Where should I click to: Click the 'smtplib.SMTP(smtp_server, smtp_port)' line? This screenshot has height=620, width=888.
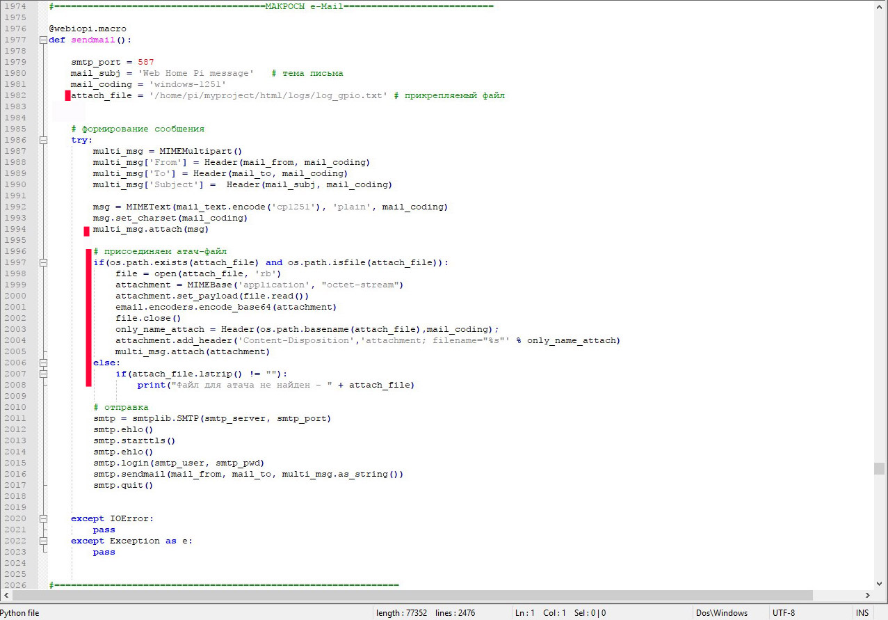click(x=212, y=418)
